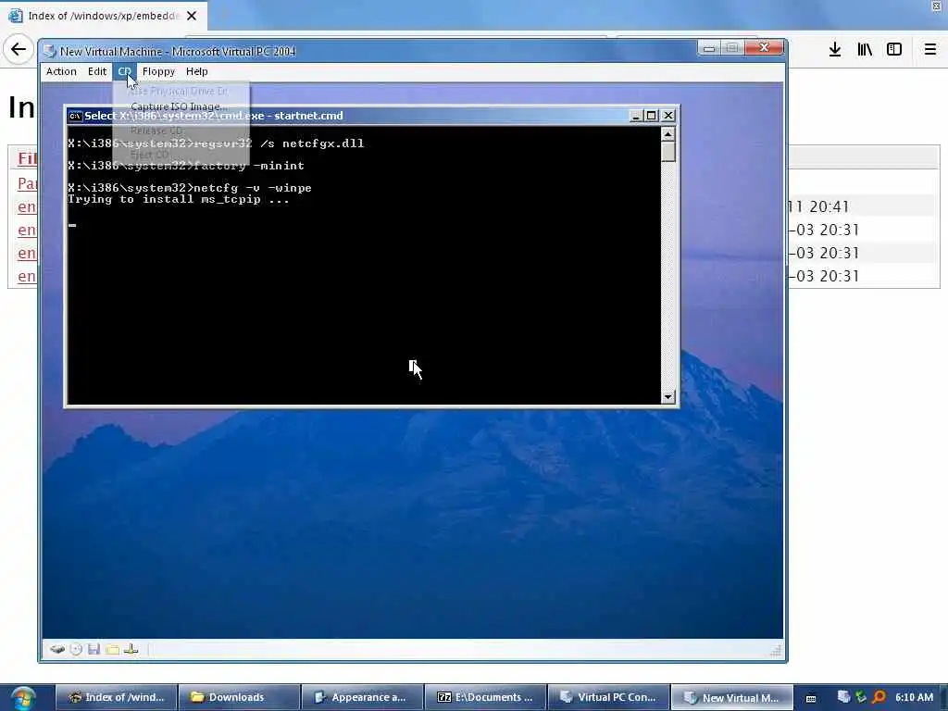The width and height of the screenshot is (948, 711).
Task: Open the Help menu in Virtual PC
Action: (x=196, y=71)
